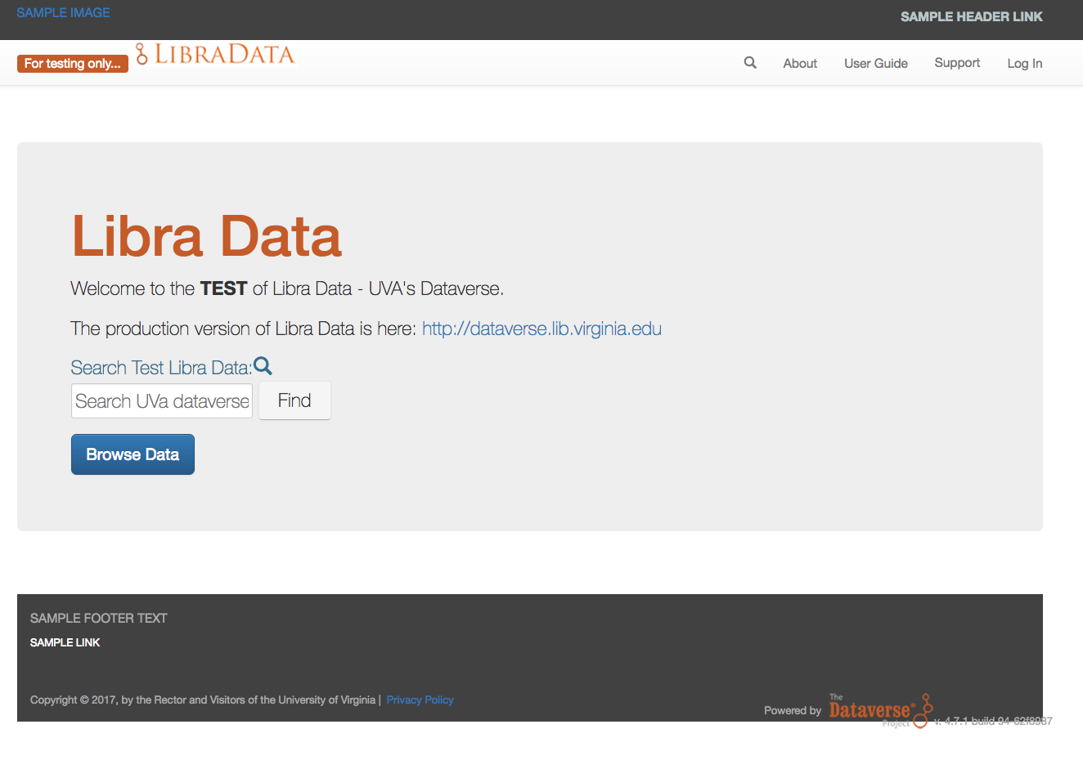Viewport: 1083px width, 778px height.
Task: Click the Libra Data heading
Action: click(x=206, y=236)
